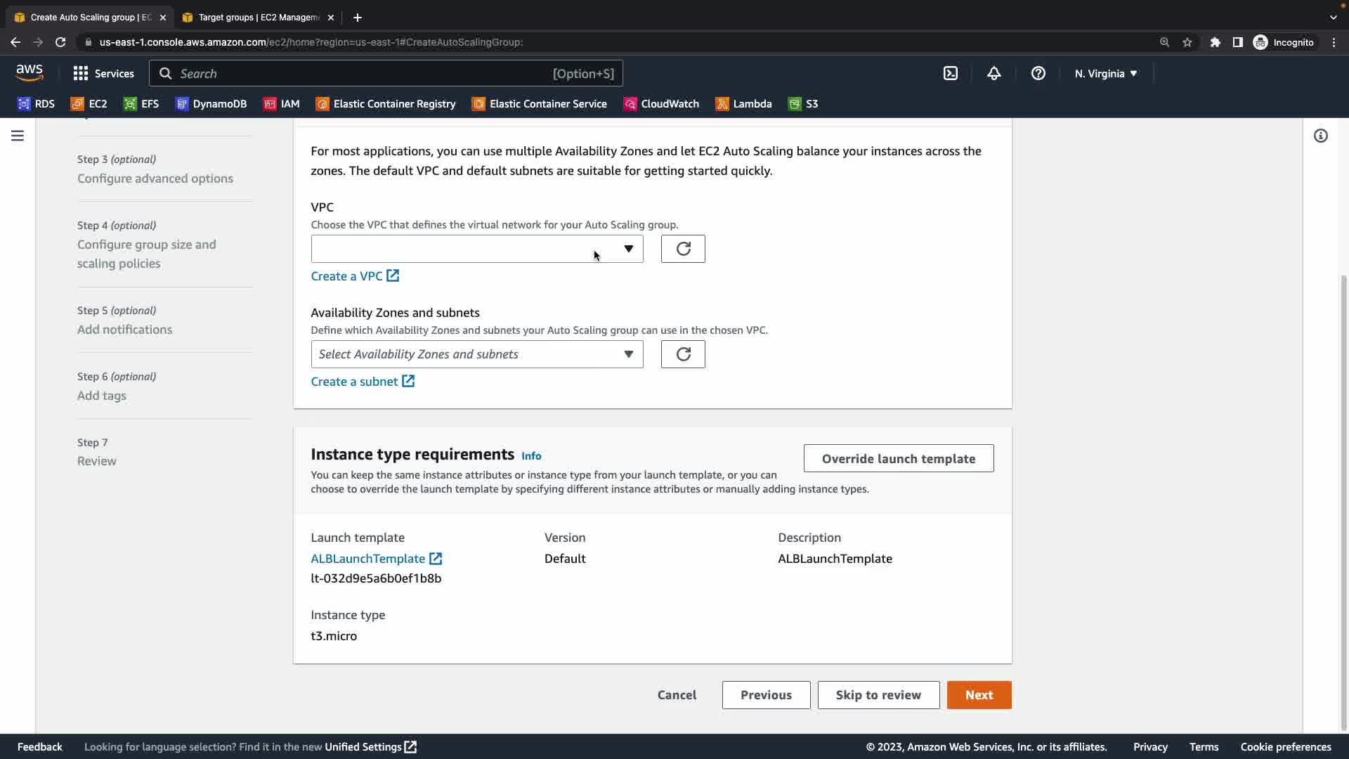Viewport: 1349px width, 759px height.
Task: Open the hamburger side navigation menu
Action: tap(18, 136)
